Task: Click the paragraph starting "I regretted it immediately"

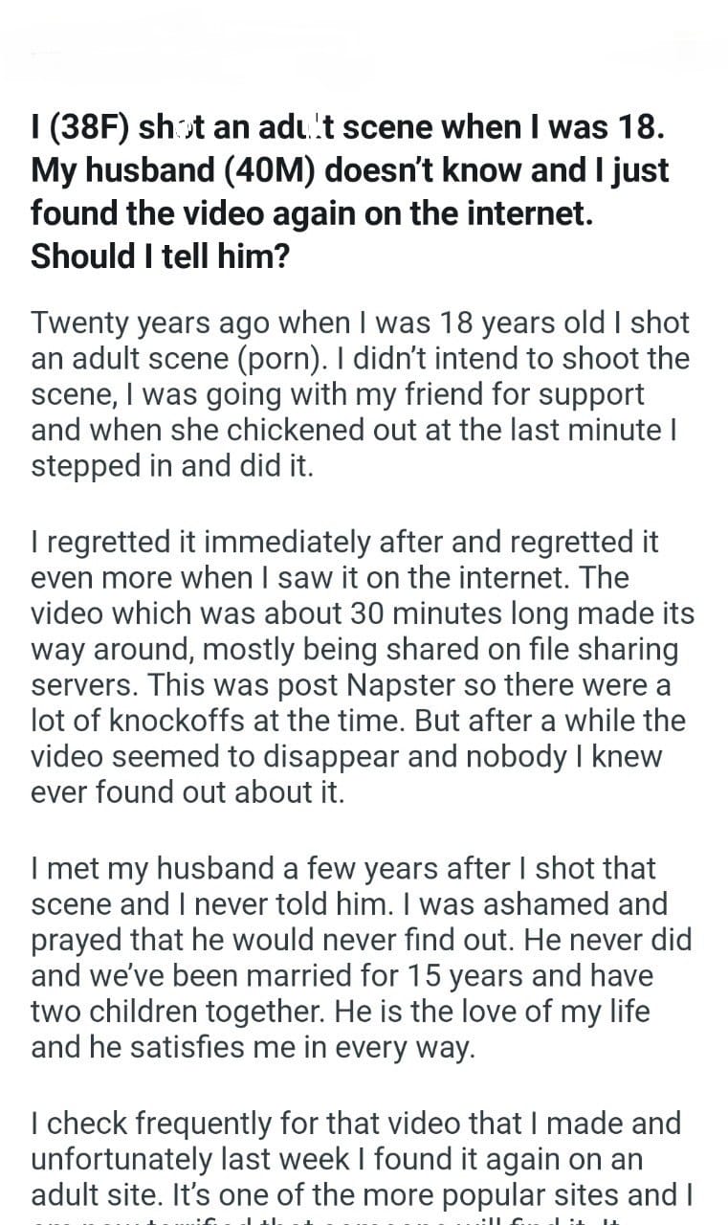Action: click(362, 667)
